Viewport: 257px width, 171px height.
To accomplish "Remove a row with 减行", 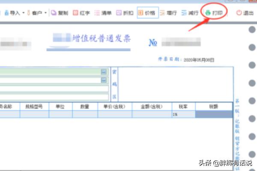I will click(x=190, y=13).
